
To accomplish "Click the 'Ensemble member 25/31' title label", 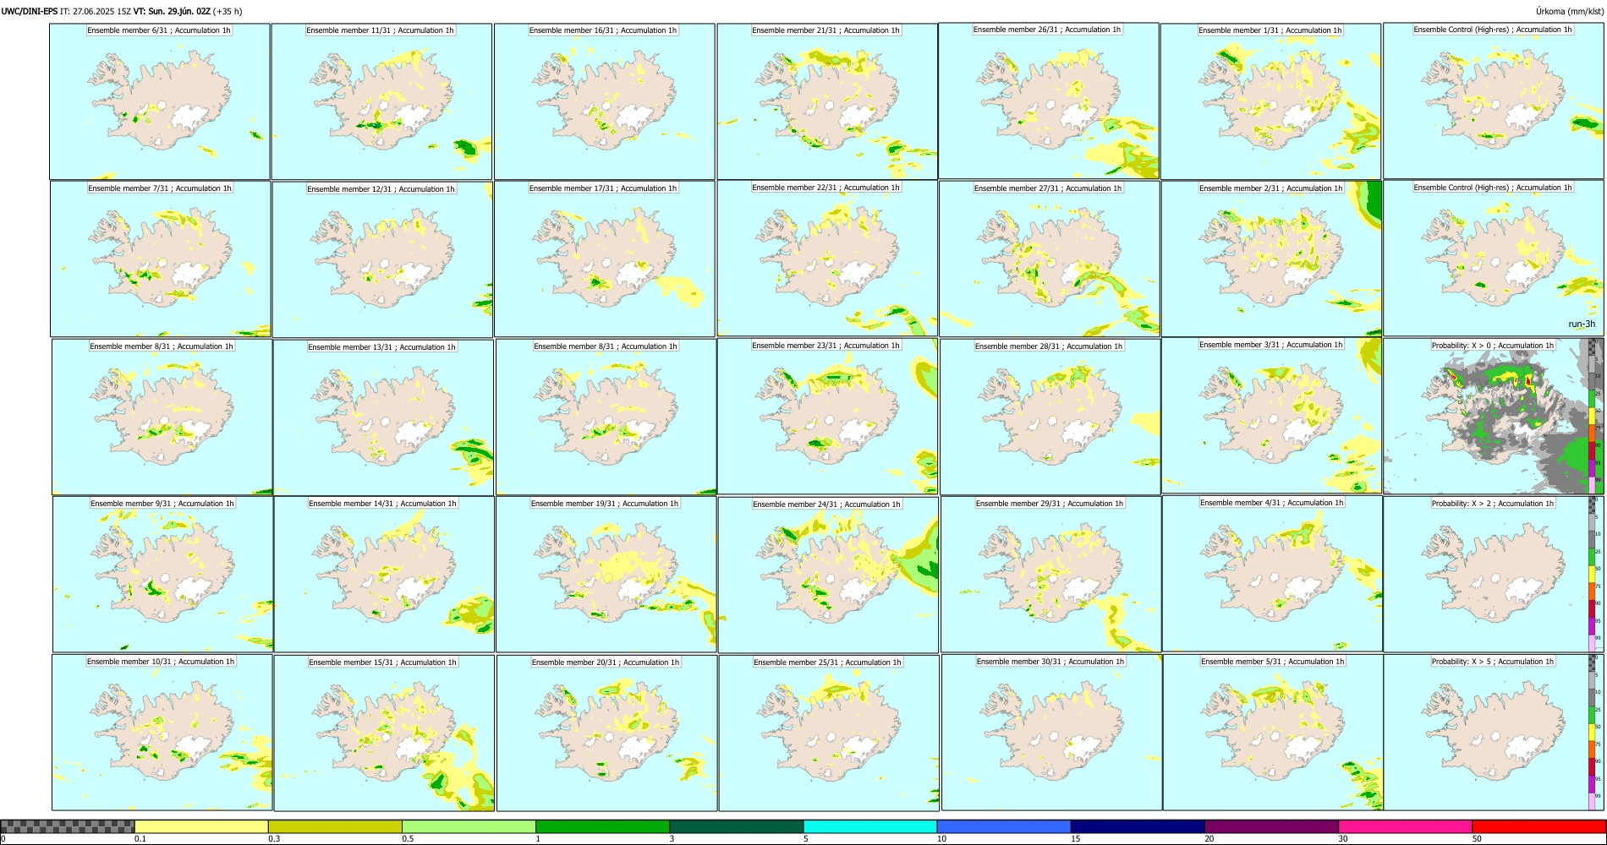I will [x=827, y=662].
